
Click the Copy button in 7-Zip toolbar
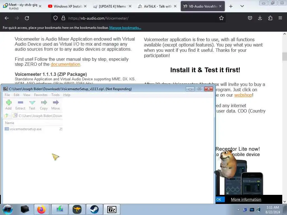pos(44,105)
